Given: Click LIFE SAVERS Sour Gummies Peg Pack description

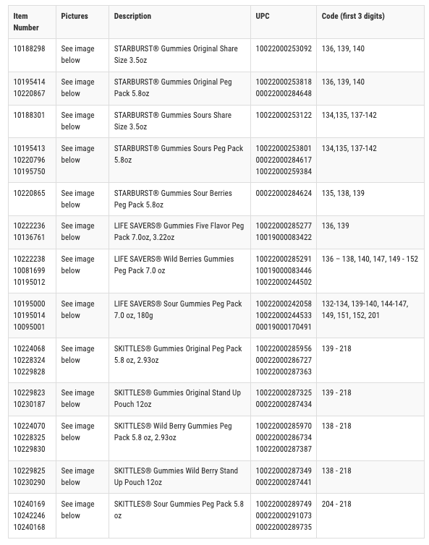Looking at the screenshot, I should point(178,309).
